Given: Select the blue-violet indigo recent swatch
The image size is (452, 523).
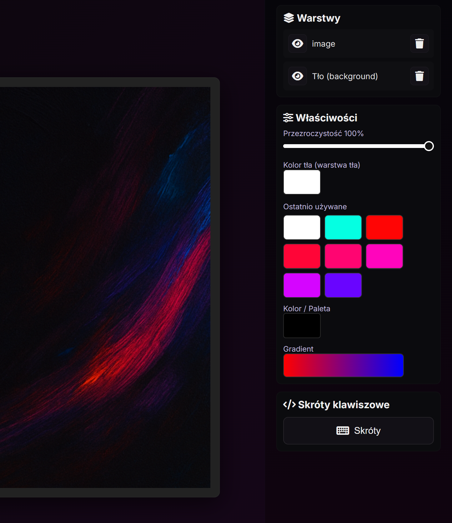Looking at the screenshot, I should coord(343,285).
